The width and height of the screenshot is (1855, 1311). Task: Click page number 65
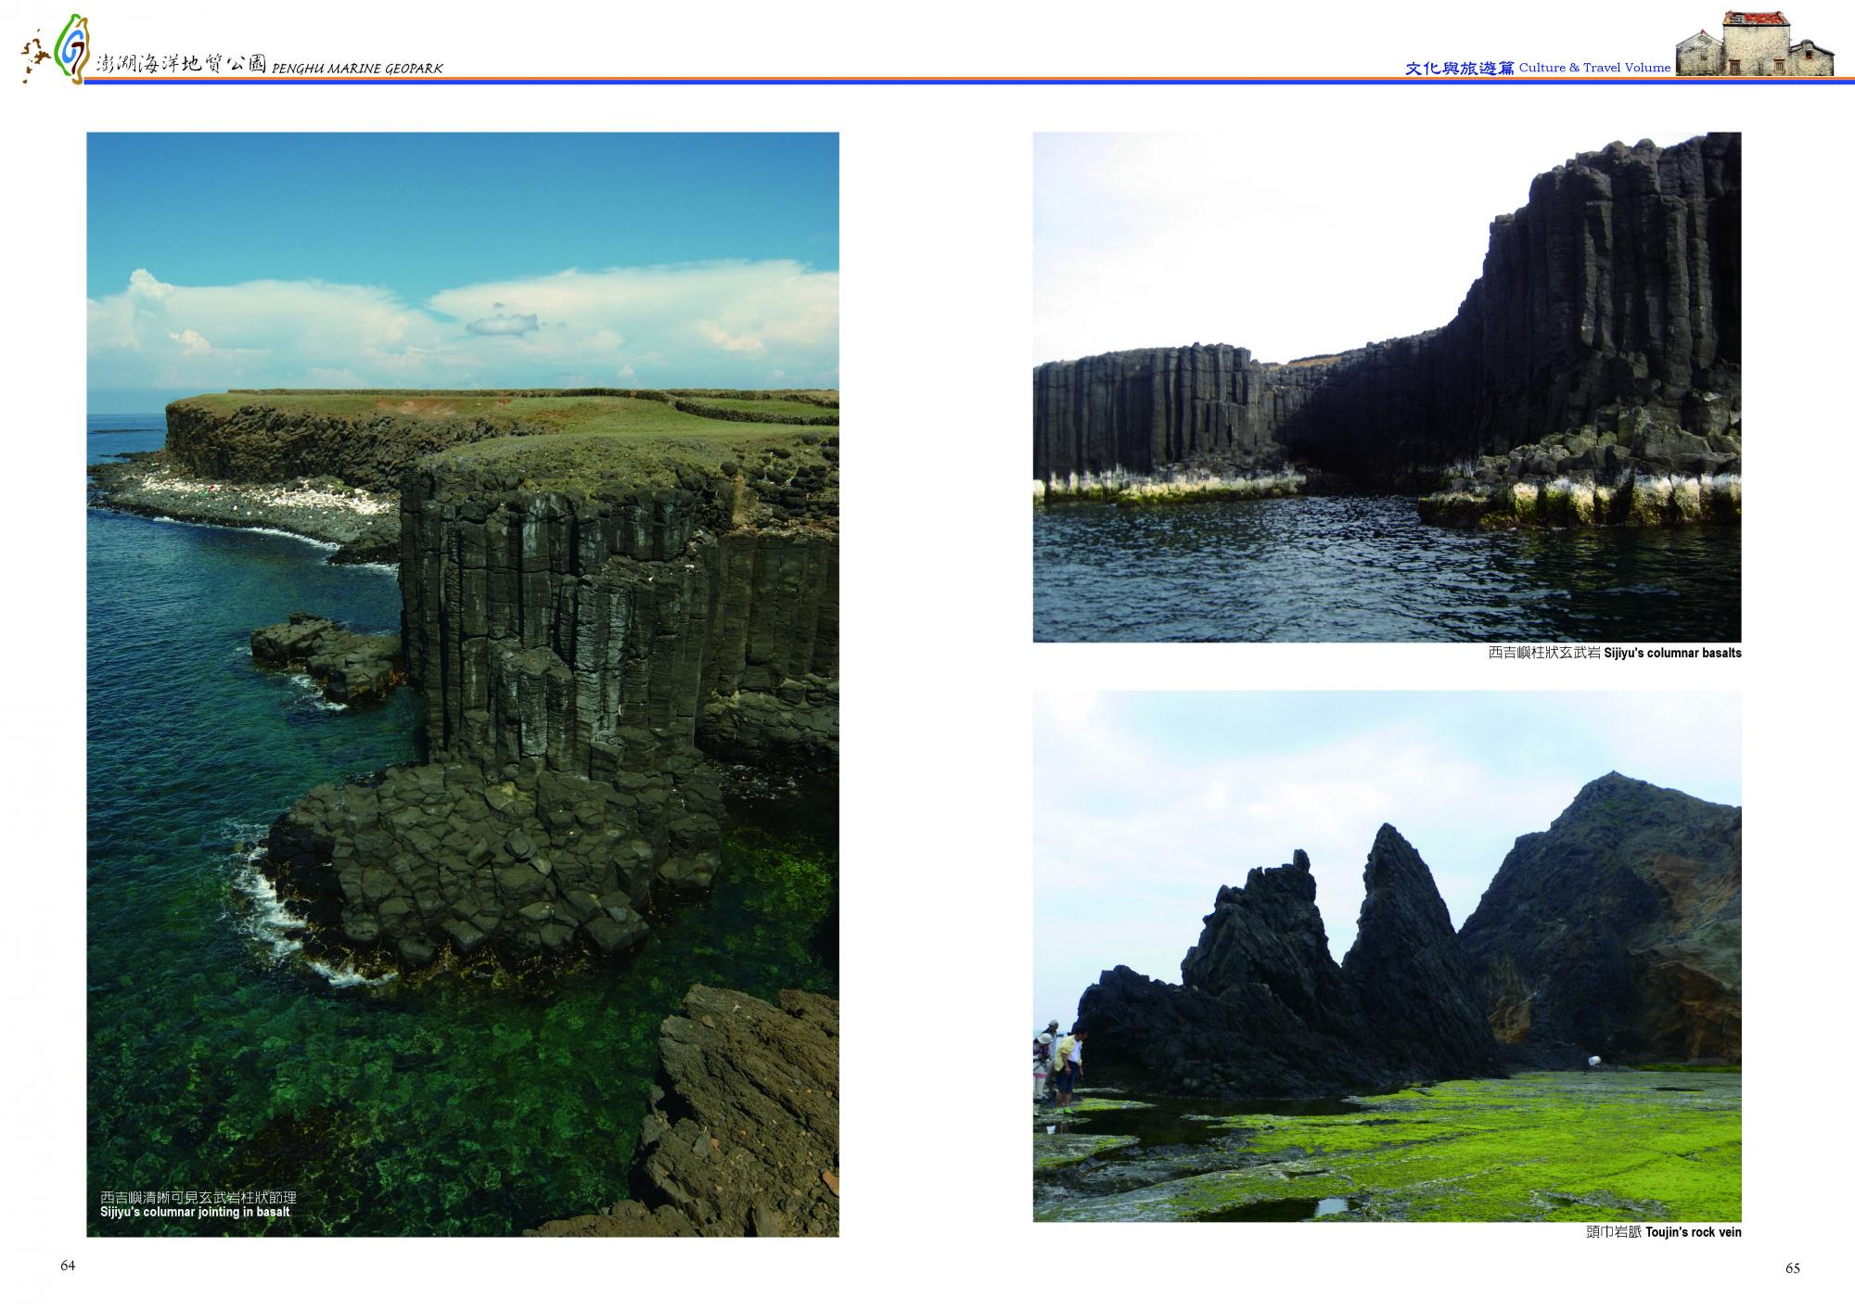point(1792,1268)
